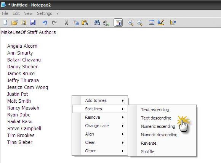Click the line Jessica Cam Wong
The image size is (221, 163).
coord(27,87)
